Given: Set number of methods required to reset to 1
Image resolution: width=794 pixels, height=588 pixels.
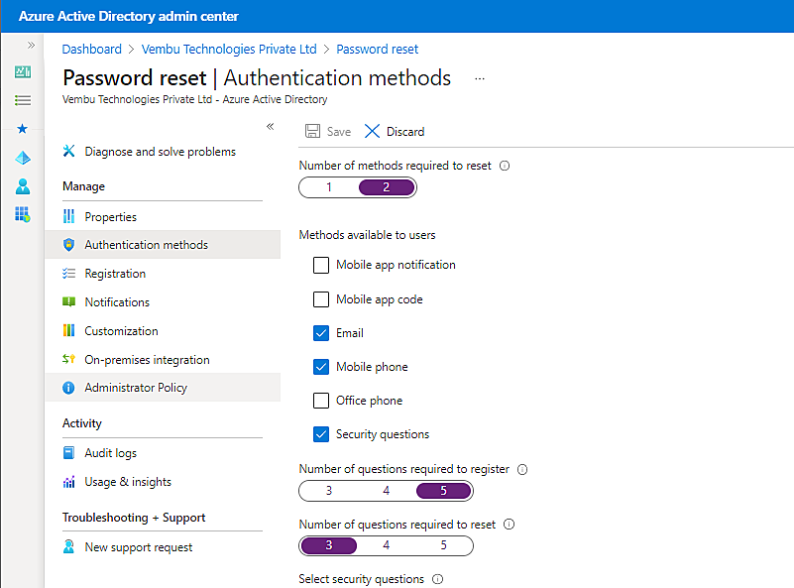Looking at the screenshot, I should 328,186.
